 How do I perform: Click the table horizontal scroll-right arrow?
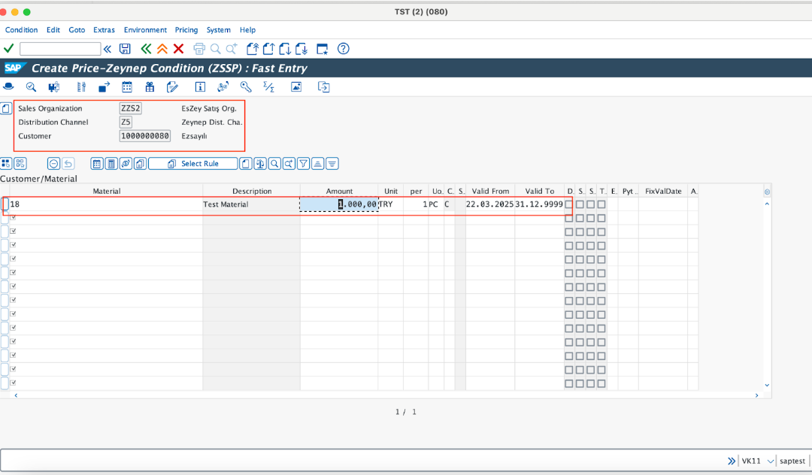(x=756, y=395)
